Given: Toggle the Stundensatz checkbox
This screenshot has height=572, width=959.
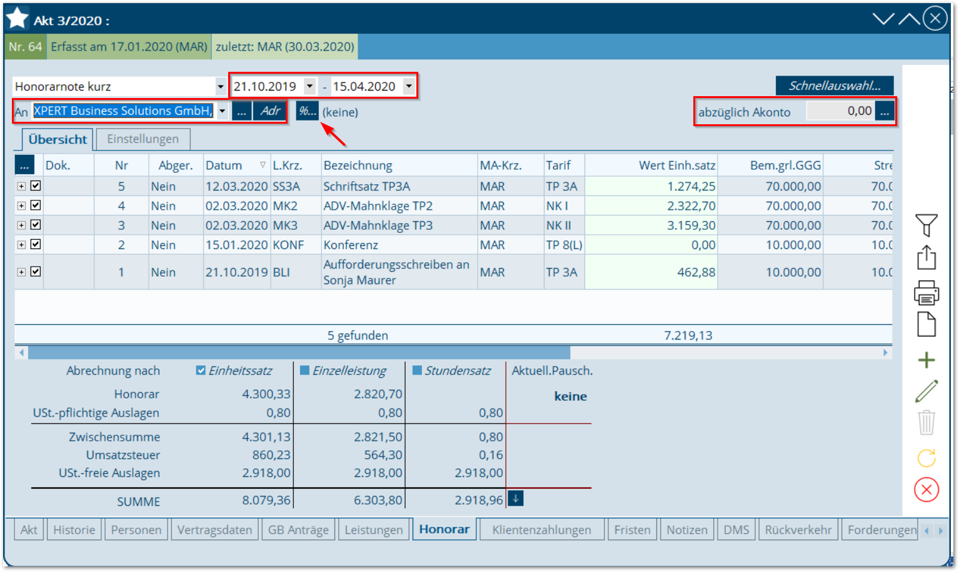Looking at the screenshot, I should coord(417,370).
